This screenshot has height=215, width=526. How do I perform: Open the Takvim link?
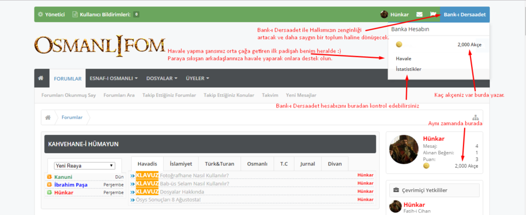click(270, 95)
